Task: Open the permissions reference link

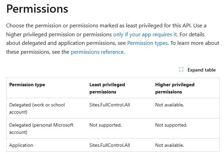Action: (x=97, y=52)
